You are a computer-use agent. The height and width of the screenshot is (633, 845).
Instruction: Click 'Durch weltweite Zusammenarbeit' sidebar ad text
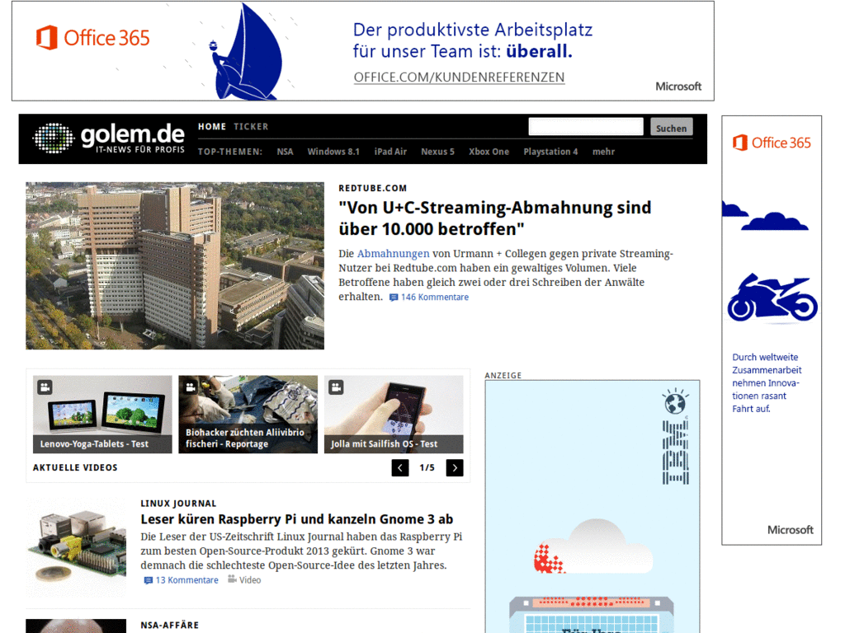tap(767, 382)
